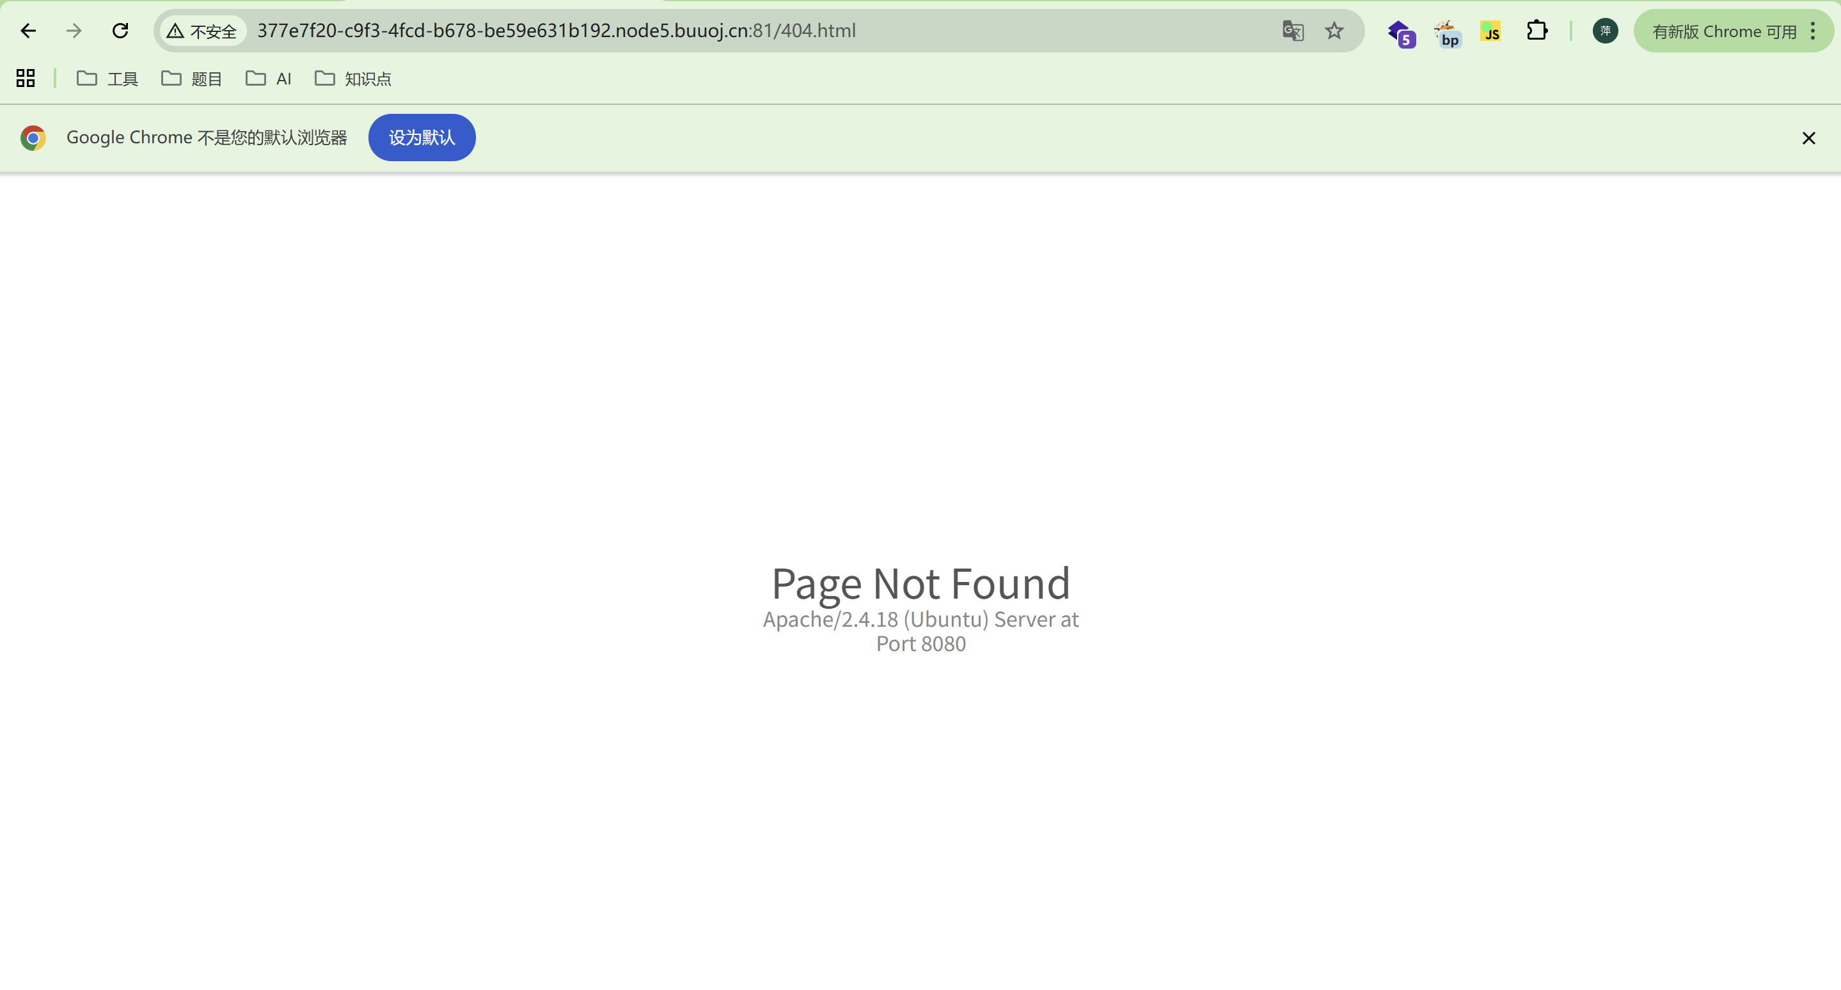
Task: Open the extensions puzzle piece menu
Action: coord(1537,31)
